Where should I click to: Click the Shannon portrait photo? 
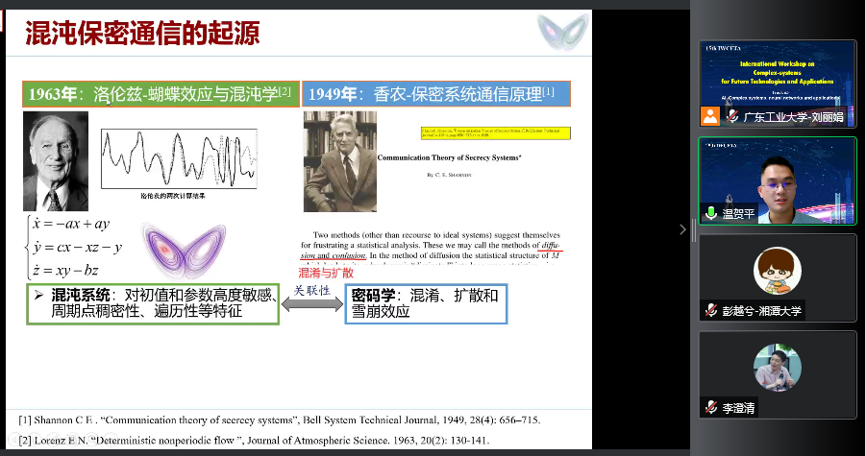point(340,161)
